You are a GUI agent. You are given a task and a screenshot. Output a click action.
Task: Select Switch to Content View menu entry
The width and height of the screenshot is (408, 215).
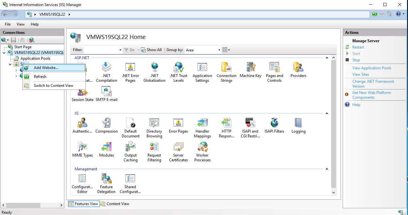point(53,86)
